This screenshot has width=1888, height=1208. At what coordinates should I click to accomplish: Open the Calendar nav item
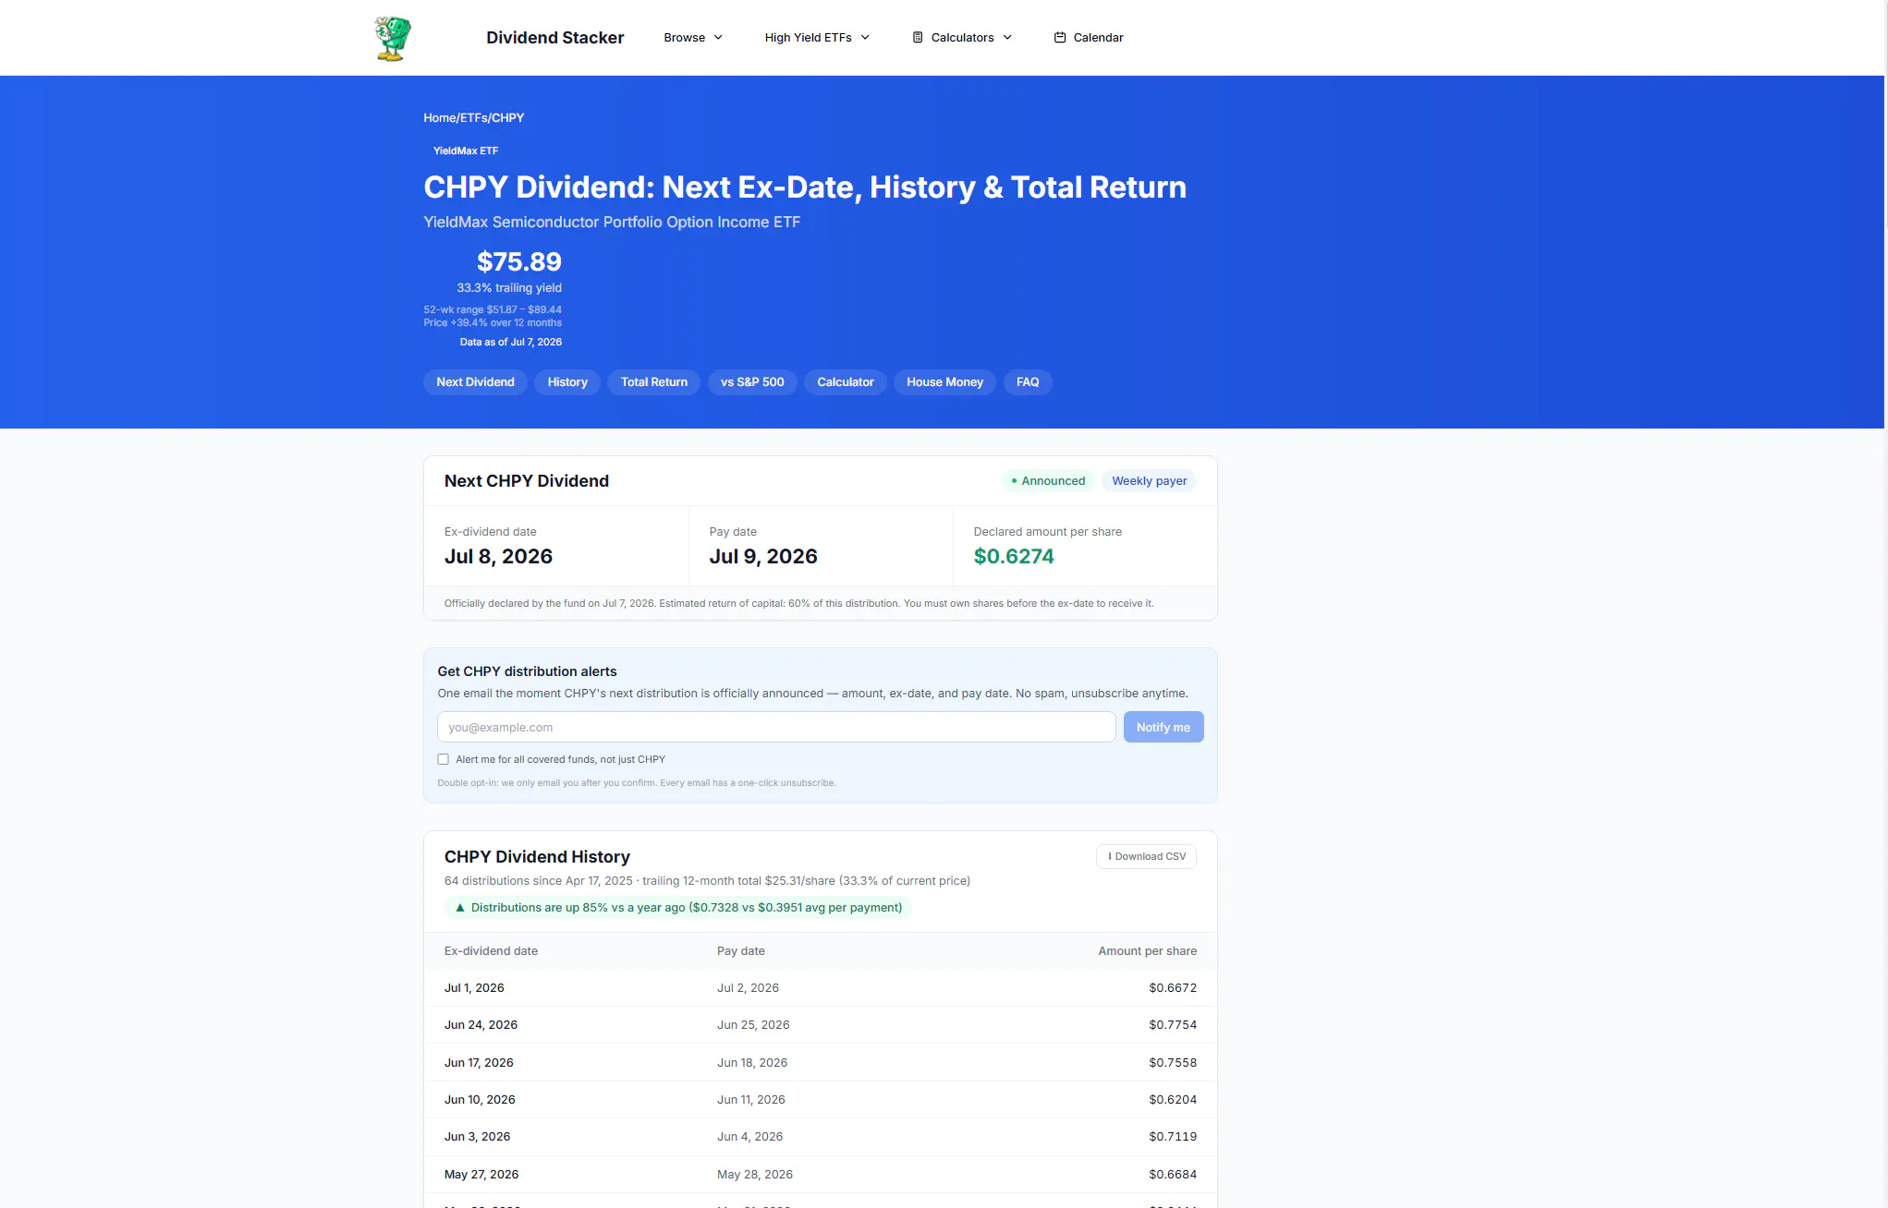[1089, 38]
